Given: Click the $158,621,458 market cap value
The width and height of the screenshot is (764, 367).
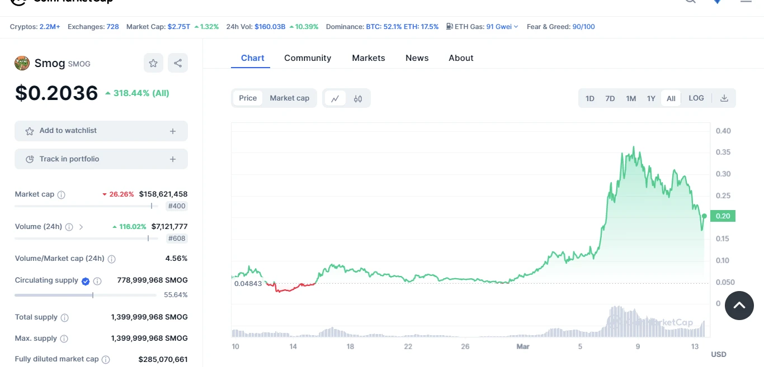Looking at the screenshot, I should pyautogui.click(x=163, y=194).
